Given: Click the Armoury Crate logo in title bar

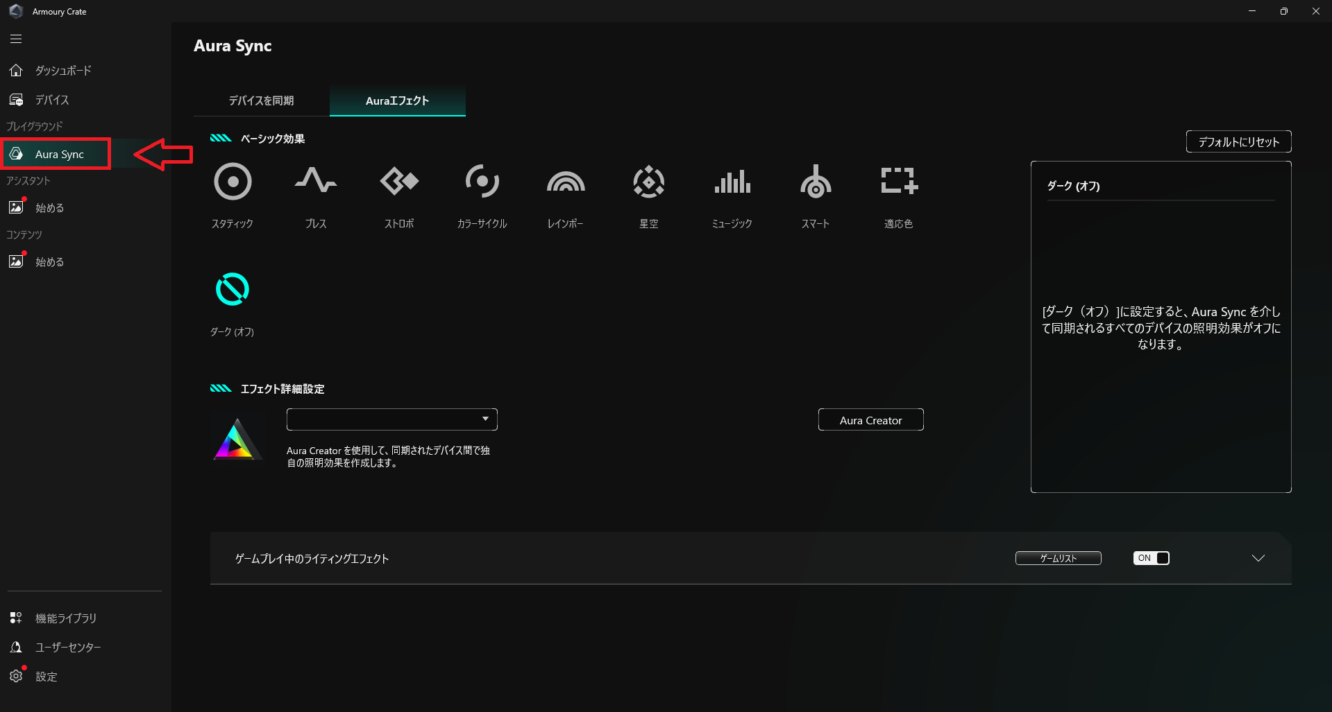Looking at the screenshot, I should pos(16,11).
